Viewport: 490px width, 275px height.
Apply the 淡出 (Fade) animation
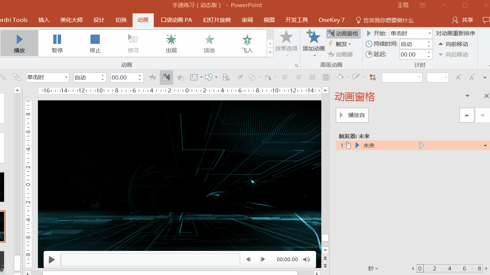(209, 43)
